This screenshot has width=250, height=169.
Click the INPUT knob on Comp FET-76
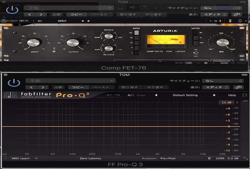click(x=33, y=43)
